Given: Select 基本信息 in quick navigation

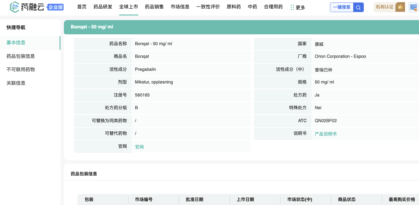Looking at the screenshot, I should 16,43.
